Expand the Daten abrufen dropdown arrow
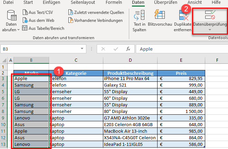 (x=18, y=30)
